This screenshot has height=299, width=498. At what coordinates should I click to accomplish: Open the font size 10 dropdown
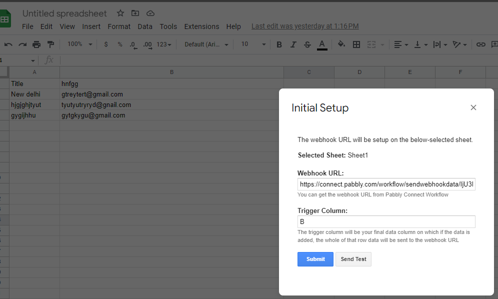click(253, 44)
